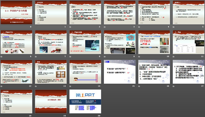Image resolution: width=205 pixels, height=117 pixels.
Task: Click the animation star icon under slide 9
Action: (x=105, y=57)
